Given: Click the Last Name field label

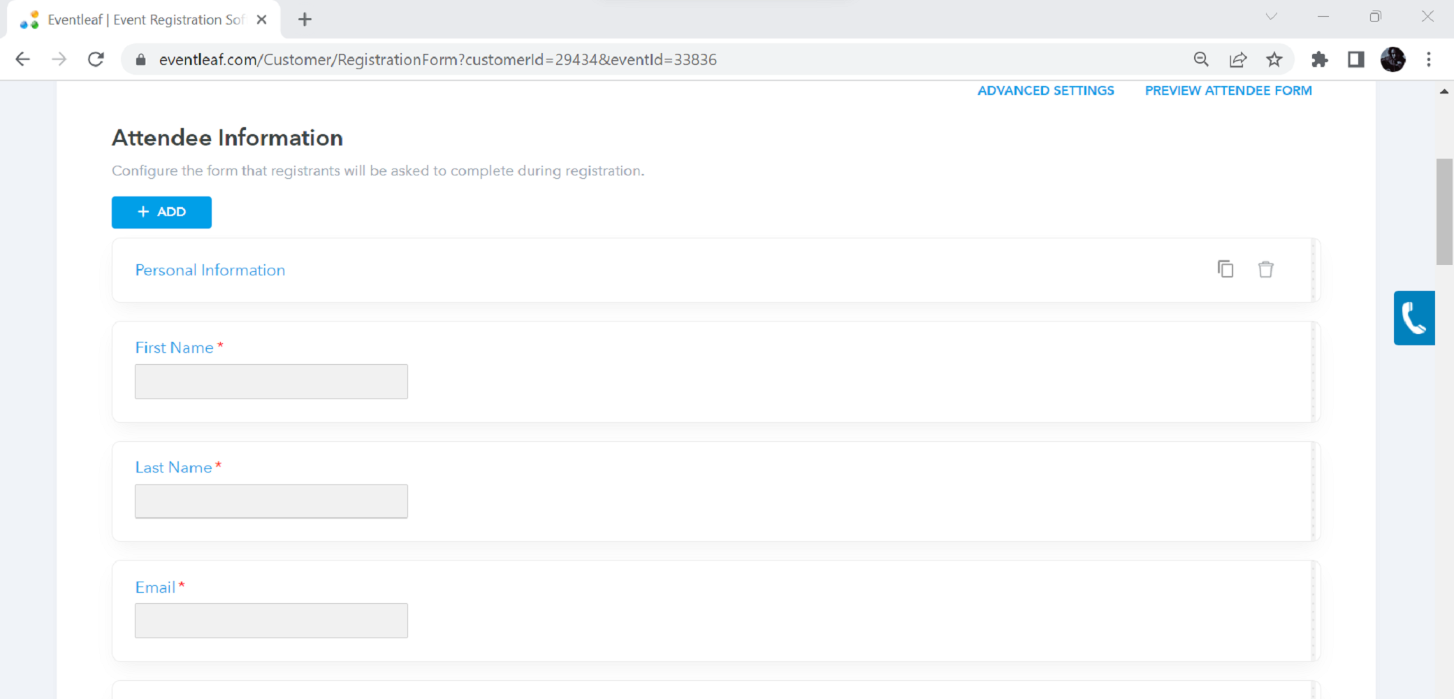Looking at the screenshot, I should [x=174, y=468].
